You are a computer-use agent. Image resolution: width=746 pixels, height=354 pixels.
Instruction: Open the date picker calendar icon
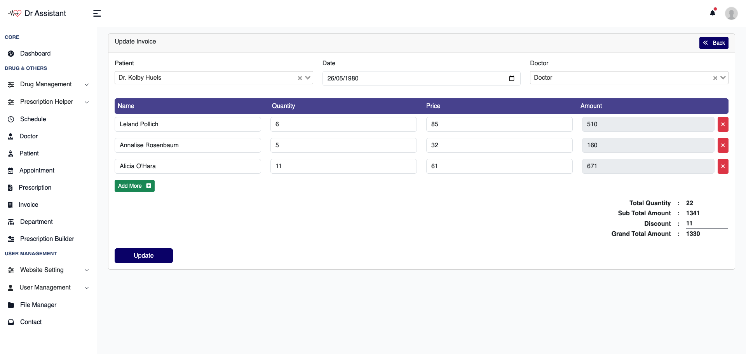coord(512,78)
